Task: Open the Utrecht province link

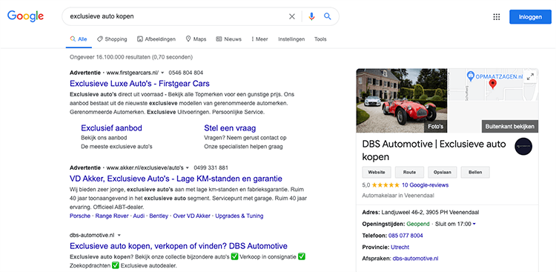Action: pos(400,248)
